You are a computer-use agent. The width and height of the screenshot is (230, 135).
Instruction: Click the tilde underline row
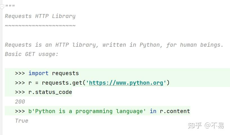pyautogui.click(x=40, y=26)
